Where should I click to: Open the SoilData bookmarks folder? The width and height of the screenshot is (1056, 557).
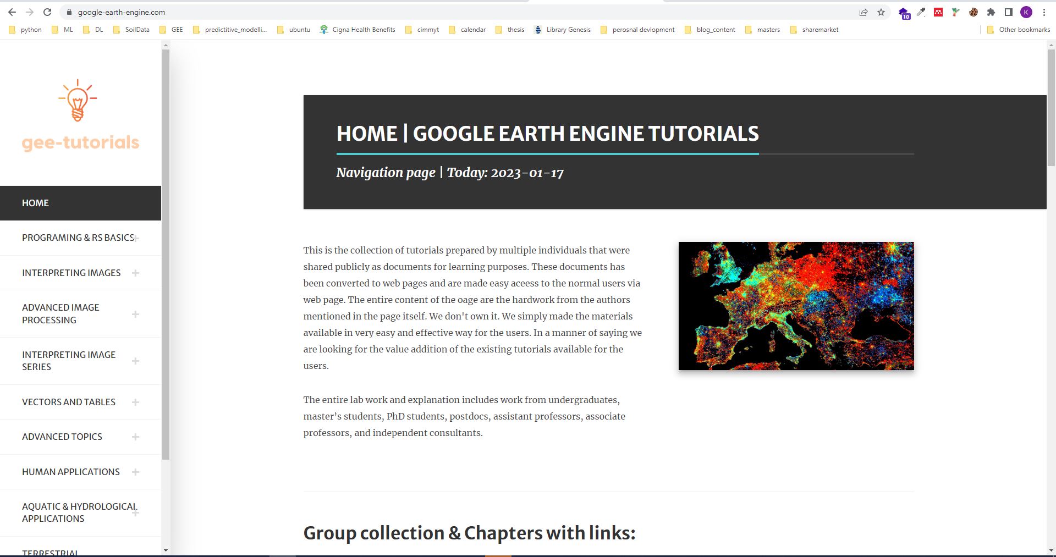click(x=131, y=30)
